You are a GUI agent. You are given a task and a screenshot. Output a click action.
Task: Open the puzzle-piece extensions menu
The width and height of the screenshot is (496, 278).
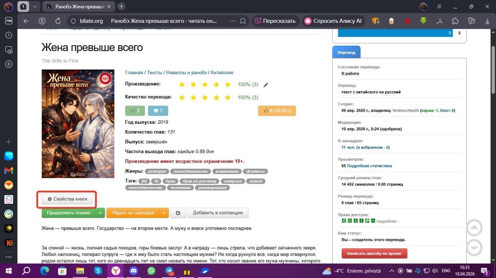pos(455,21)
